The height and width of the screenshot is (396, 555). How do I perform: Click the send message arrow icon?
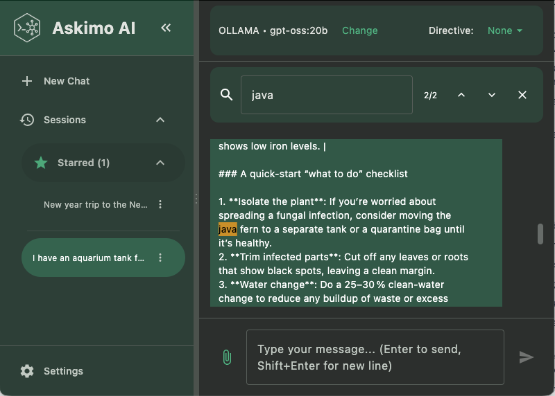coord(527,357)
